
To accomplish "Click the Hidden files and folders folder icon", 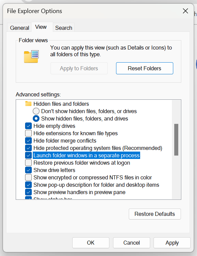I will (28, 104).
